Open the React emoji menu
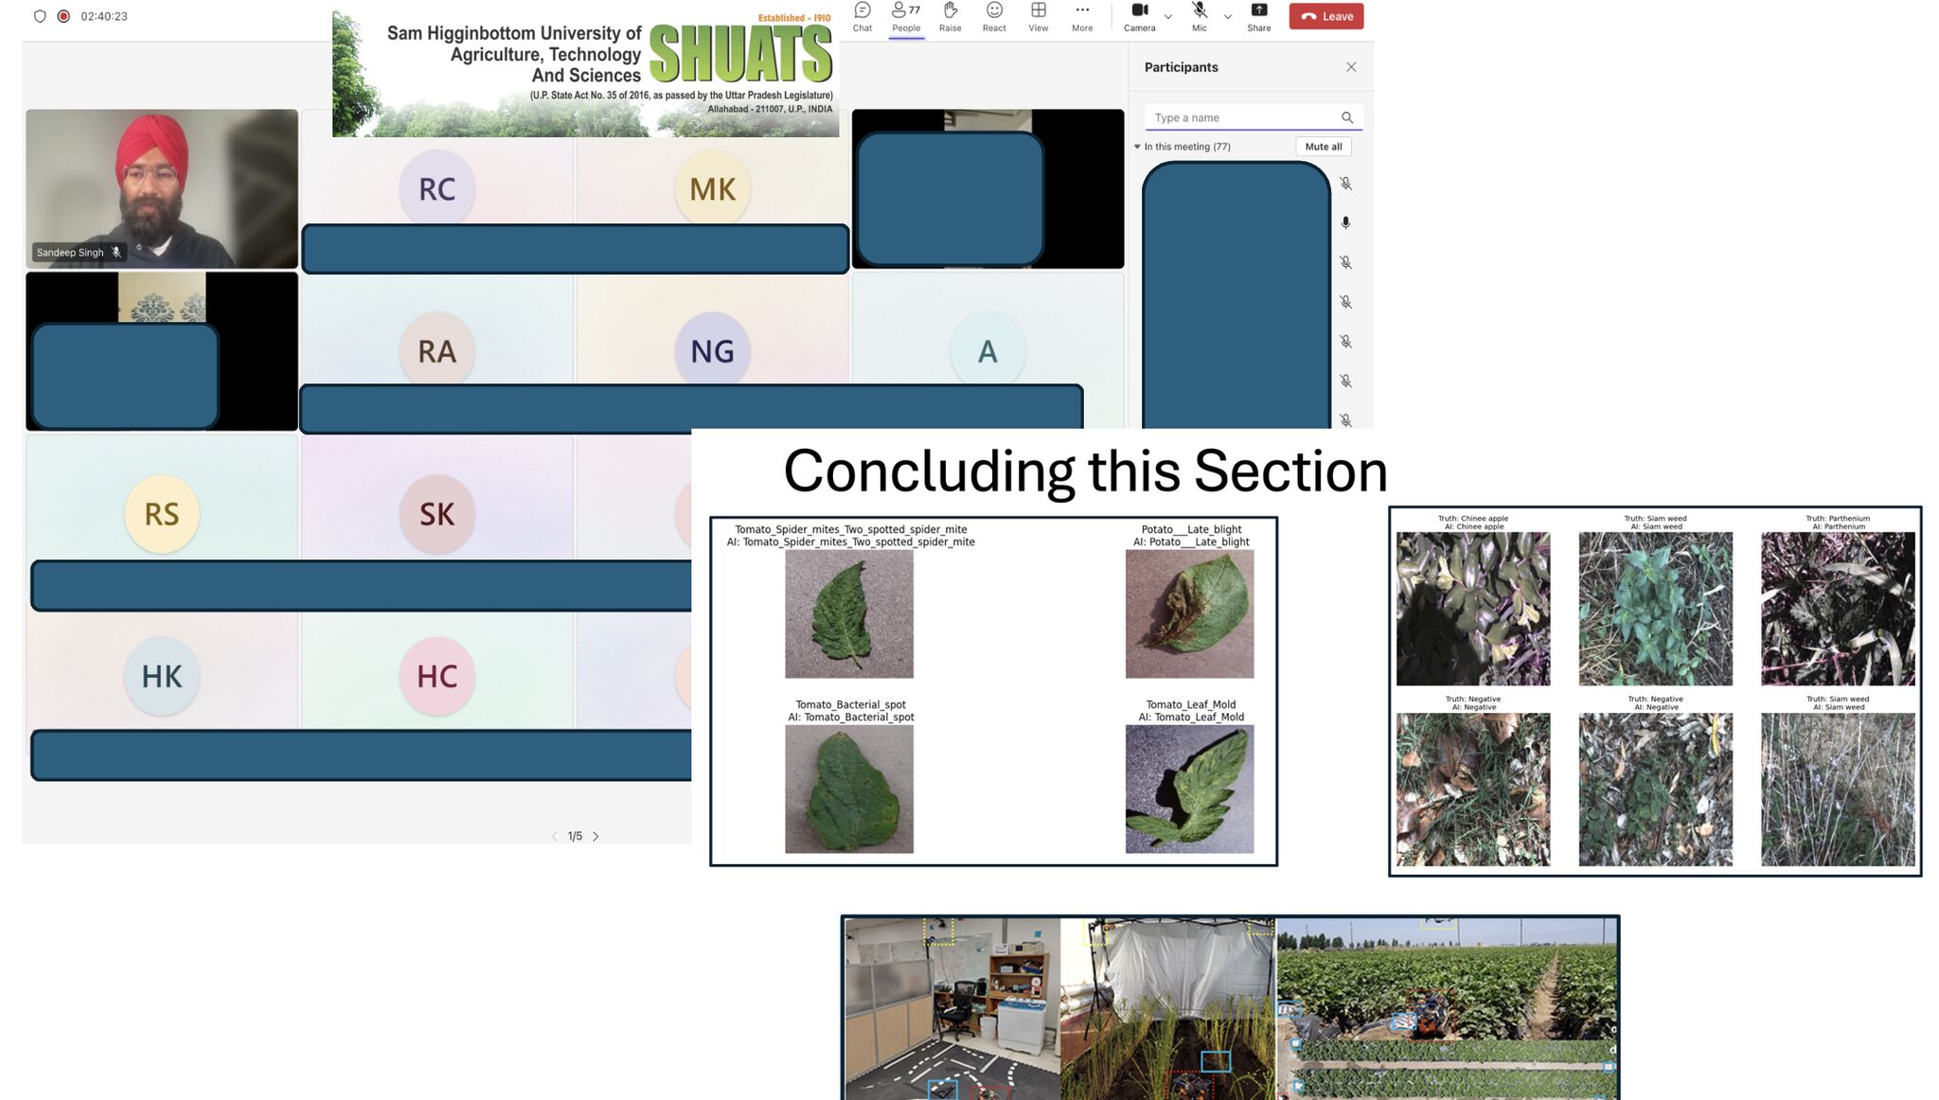 [994, 16]
